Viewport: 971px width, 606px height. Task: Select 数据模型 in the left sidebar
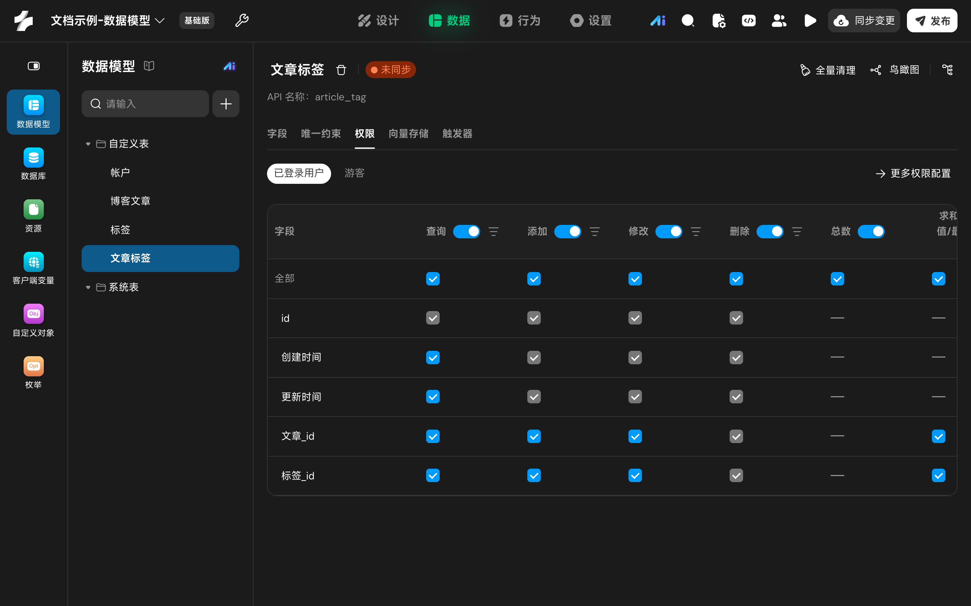pyautogui.click(x=33, y=112)
